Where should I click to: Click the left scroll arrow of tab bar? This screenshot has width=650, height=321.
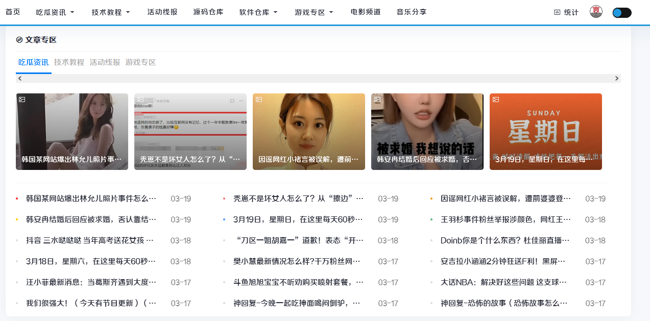point(20,79)
